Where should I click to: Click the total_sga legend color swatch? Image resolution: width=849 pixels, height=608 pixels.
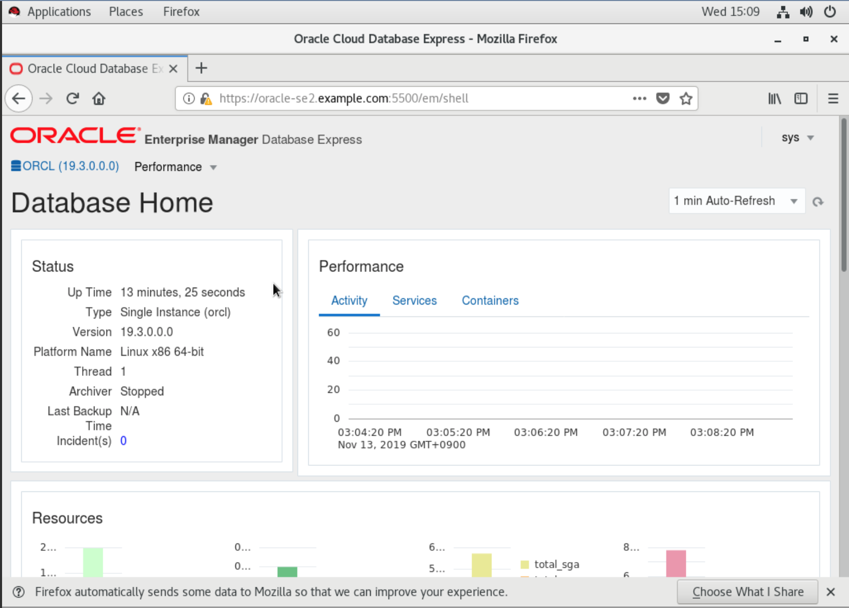(525, 565)
